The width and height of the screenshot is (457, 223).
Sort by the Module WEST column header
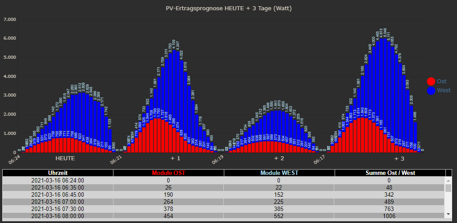(279, 173)
